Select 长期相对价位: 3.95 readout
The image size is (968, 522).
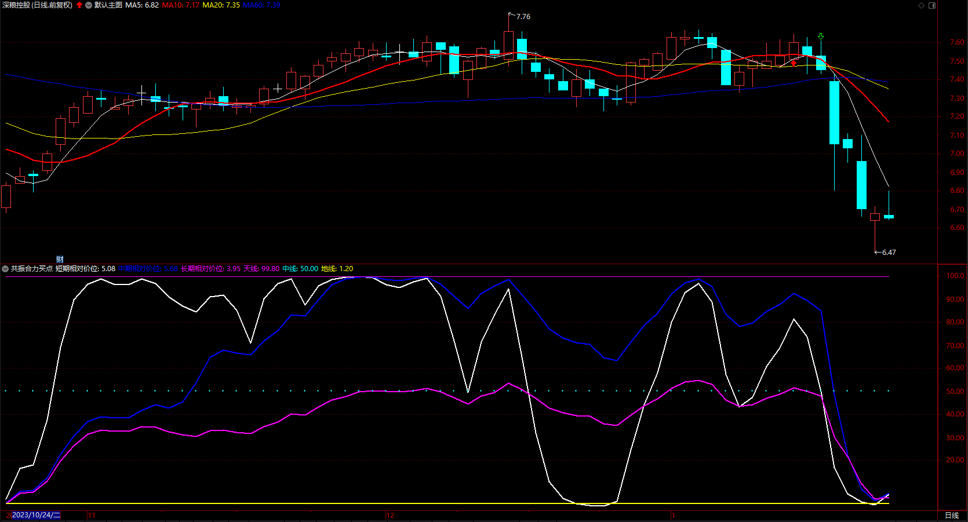(x=210, y=269)
